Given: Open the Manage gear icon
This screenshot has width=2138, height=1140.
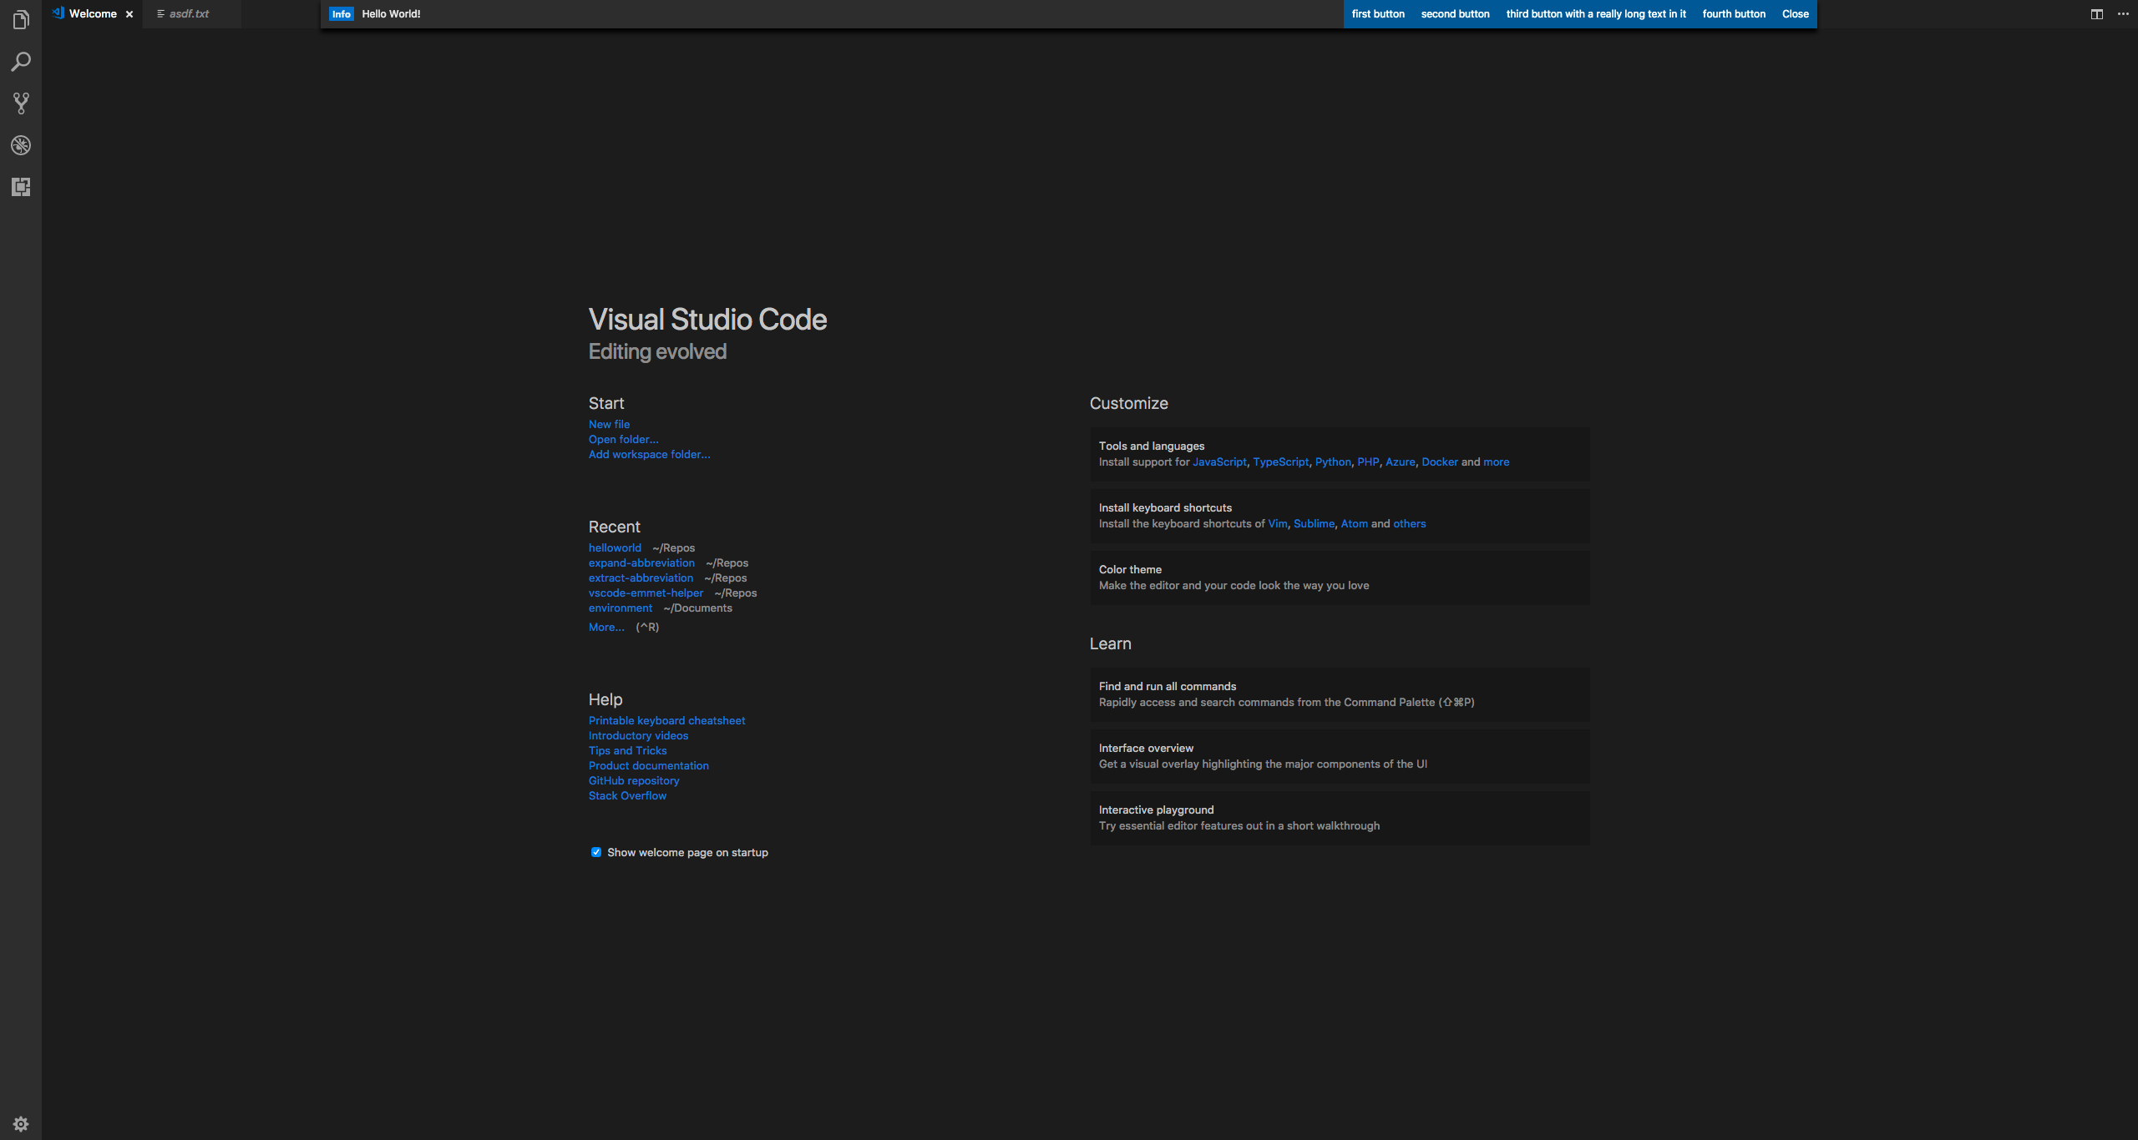Looking at the screenshot, I should (21, 1124).
